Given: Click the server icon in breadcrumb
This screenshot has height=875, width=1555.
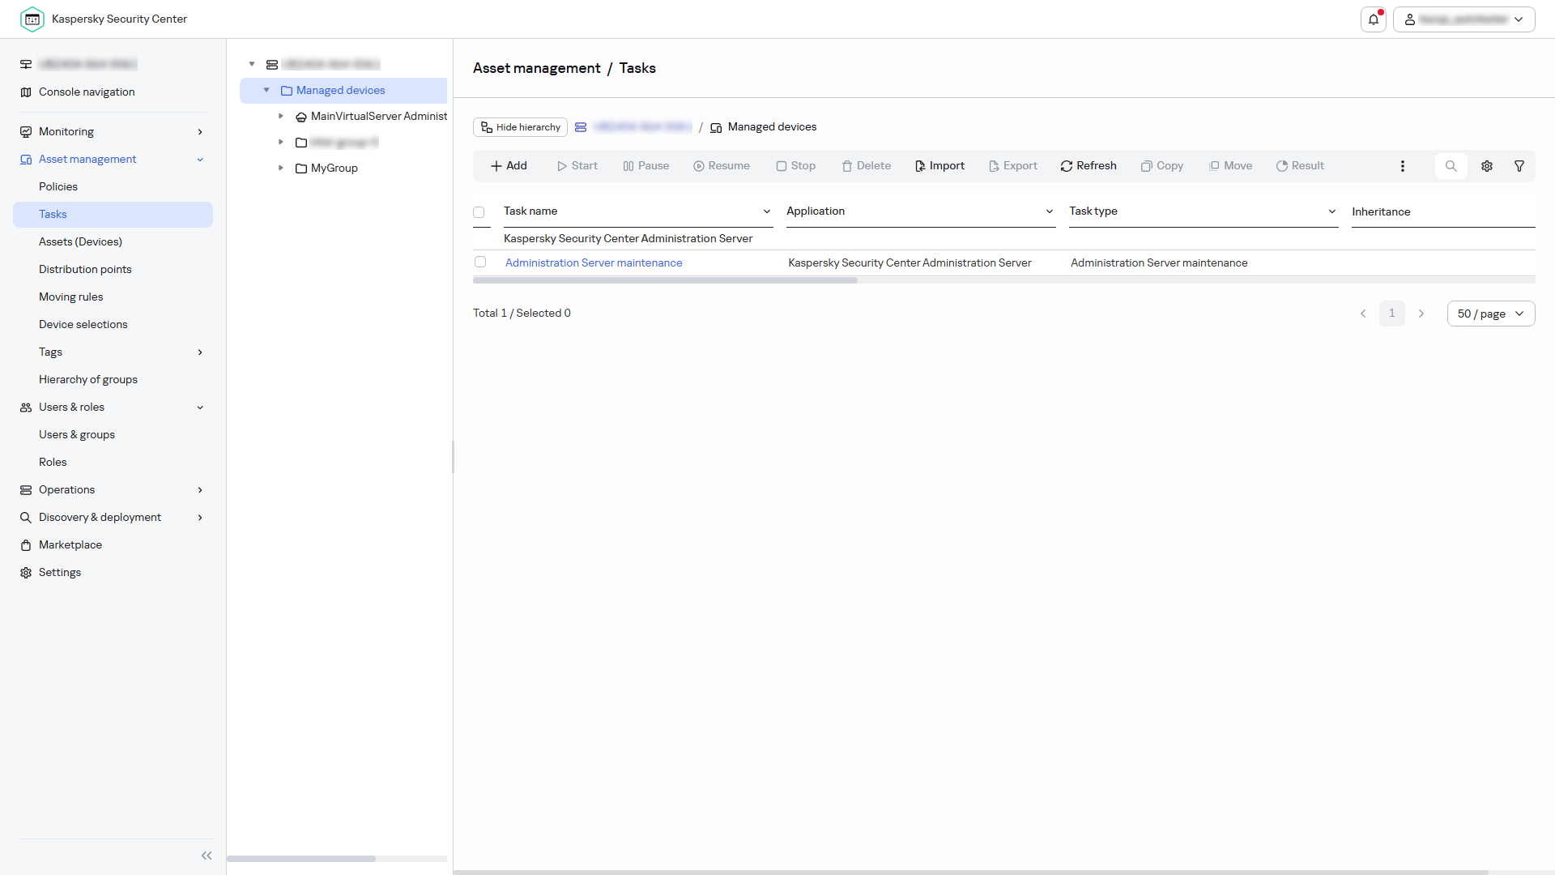Looking at the screenshot, I should [581, 127].
